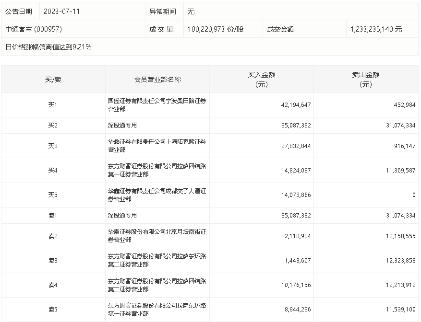Select the 卖5 row label
The height and width of the screenshot is (322, 421).
pyautogui.click(x=53, y=310)
